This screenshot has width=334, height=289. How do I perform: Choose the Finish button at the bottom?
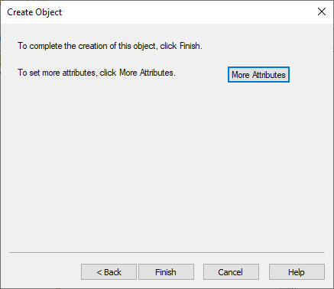pos(166,272)
